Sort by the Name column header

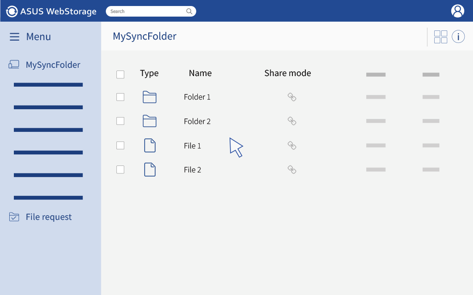(200, 73)
